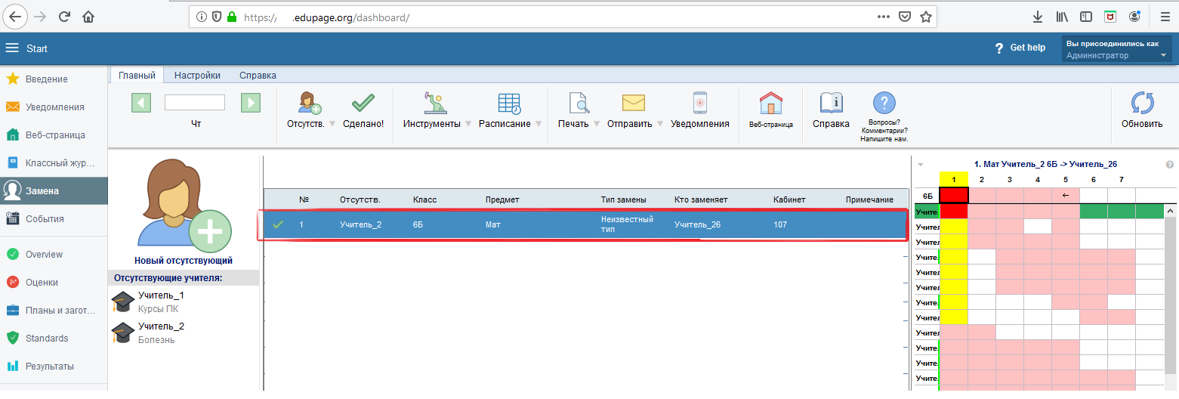Open Планы и заготовки in sidebar
The height and width of the screenshot is (399, 1179).
coord(54,311)
